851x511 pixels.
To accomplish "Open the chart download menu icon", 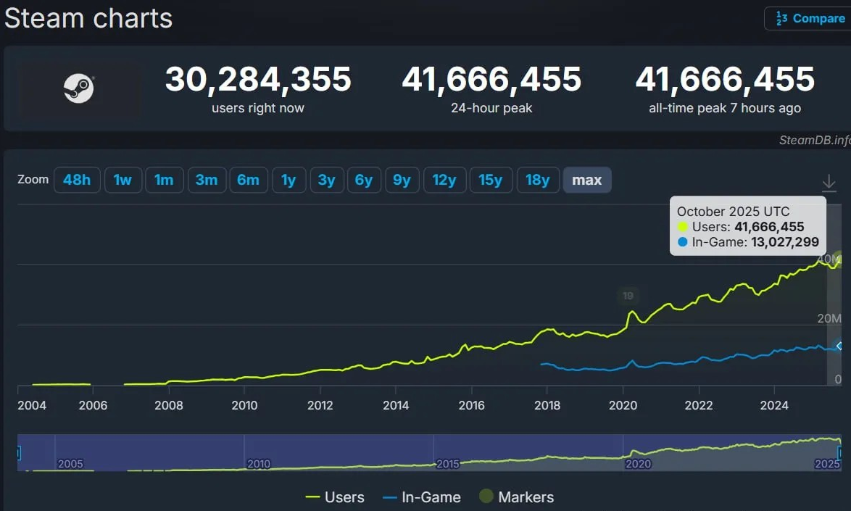I will tap(829, 183).
